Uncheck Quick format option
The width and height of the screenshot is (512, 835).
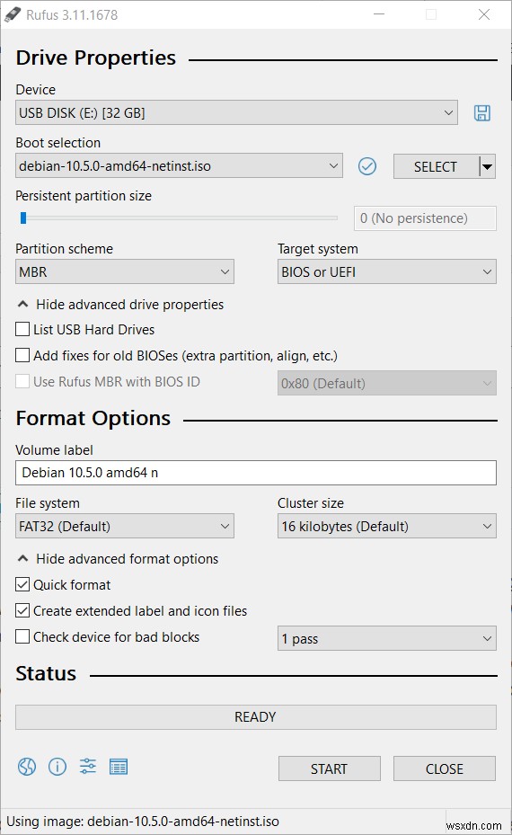[22, 585]
